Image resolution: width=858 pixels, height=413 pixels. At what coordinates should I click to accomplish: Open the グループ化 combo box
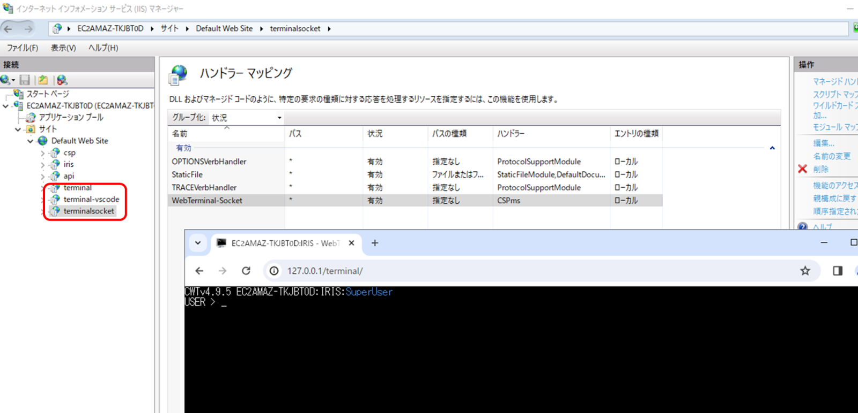pos(246,118)
